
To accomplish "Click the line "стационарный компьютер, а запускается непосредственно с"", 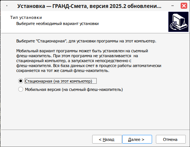I will click(74, 61).
